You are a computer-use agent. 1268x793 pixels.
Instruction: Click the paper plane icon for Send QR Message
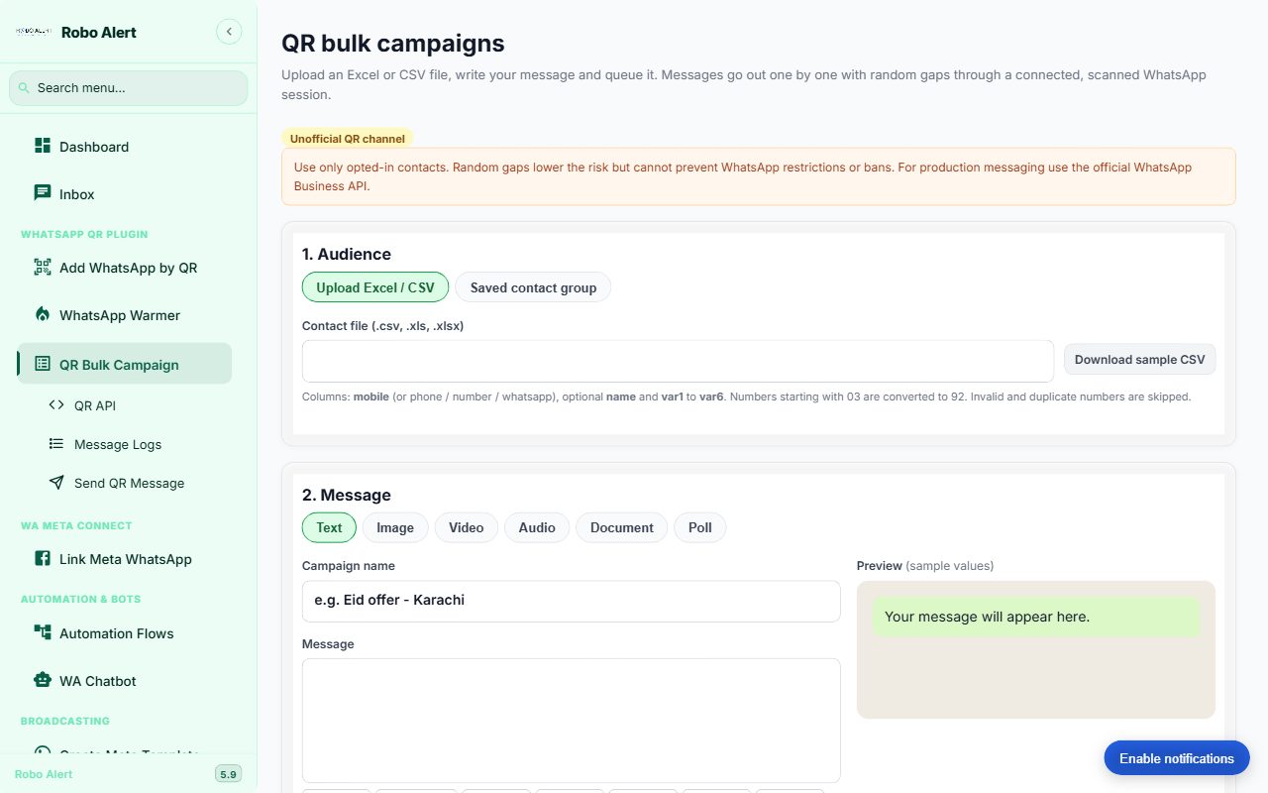pyautogui.click(x=56, y=483)
